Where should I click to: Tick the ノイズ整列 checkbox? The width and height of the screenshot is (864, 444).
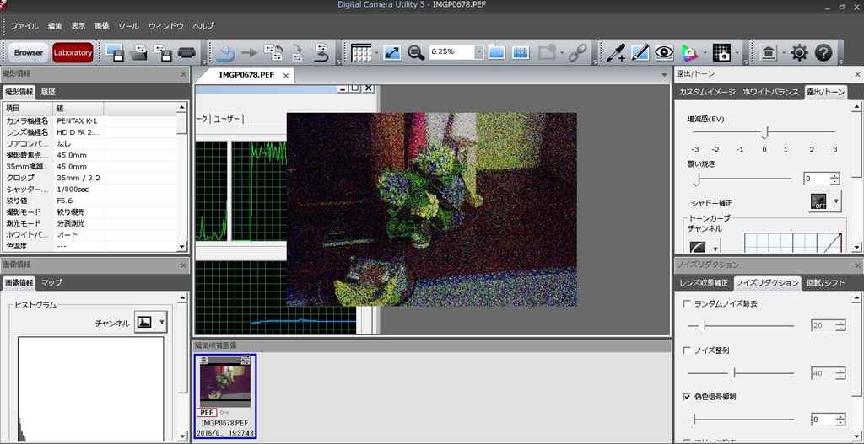tap(687, 350)
